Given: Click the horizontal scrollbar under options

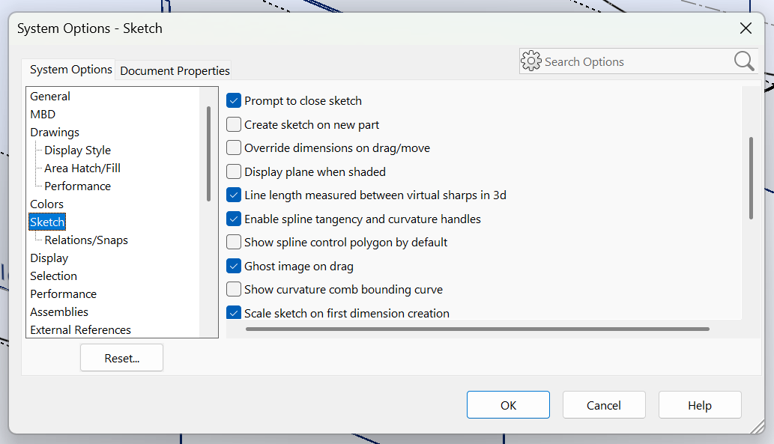Looking at the screenshot, I should point(477,329).
